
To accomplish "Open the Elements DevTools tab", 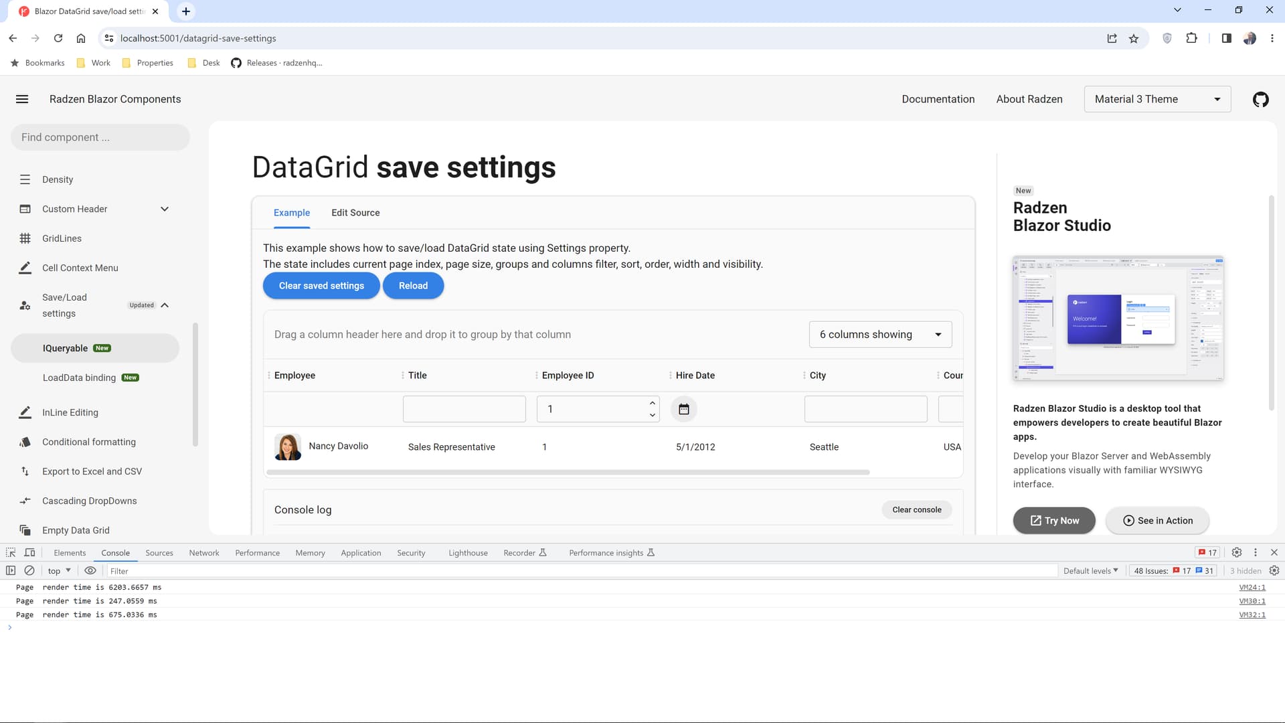I will coord(70,552).
